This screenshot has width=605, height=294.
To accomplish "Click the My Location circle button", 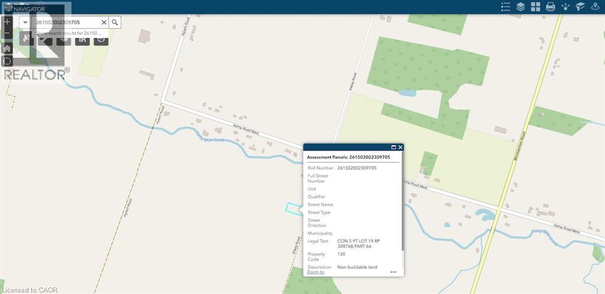I will point(7,61).
